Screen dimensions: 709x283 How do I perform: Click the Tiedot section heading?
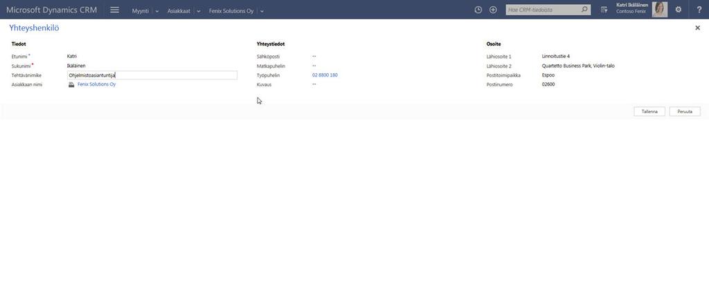19,44
